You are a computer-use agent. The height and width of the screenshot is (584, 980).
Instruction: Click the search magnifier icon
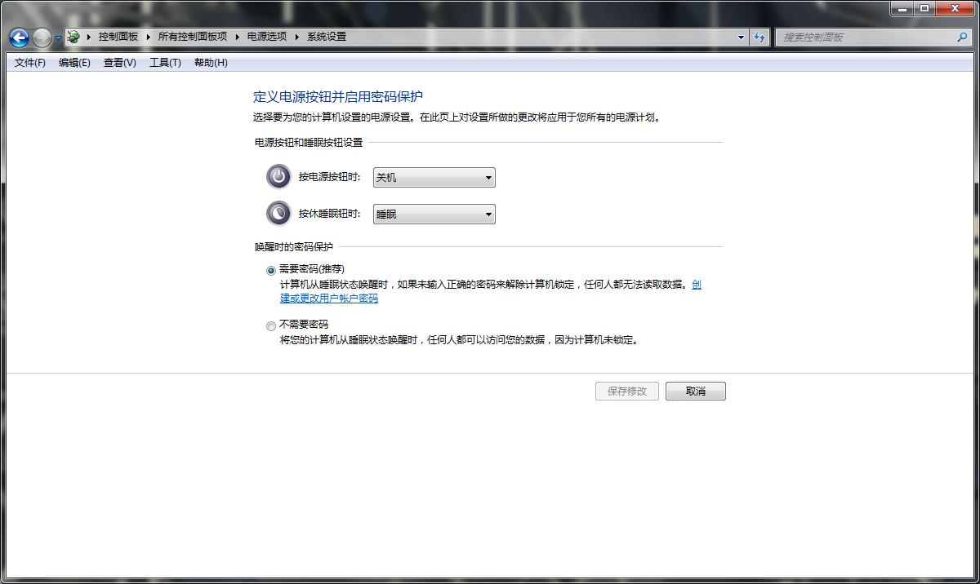tap(962, 37)
